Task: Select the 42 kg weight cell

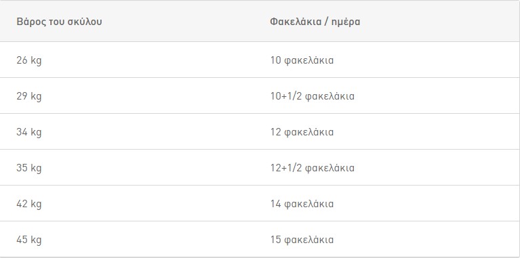Action: tap(29, 204)
